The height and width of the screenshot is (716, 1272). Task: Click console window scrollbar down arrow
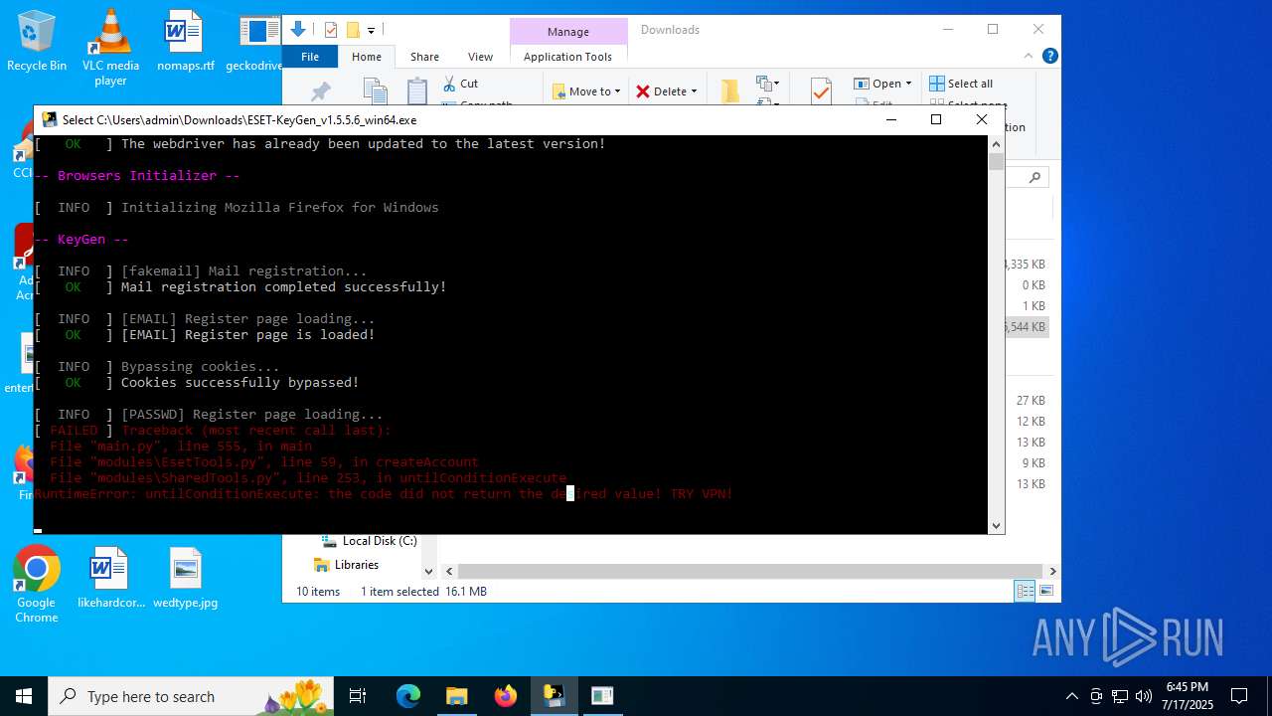(996, 526)
